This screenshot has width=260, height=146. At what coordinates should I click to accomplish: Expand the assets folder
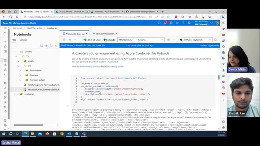pyautogui.click(x=18, y=61)
